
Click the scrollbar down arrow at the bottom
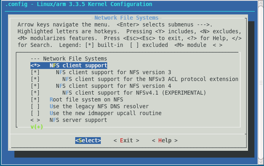point(261,162)
